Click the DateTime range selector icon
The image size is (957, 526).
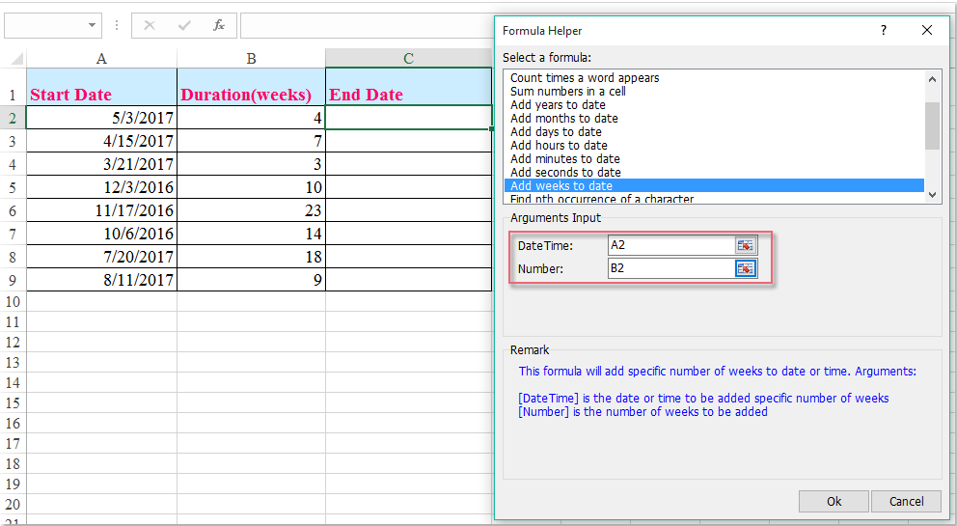coord(745,245)
